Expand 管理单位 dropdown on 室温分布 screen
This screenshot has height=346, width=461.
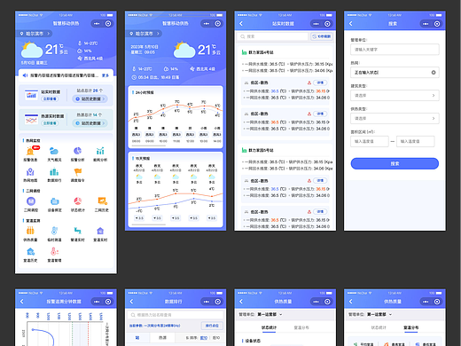point(379,314)
